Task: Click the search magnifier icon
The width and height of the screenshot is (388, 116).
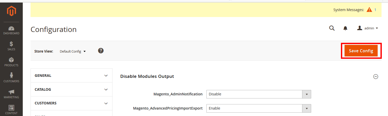Action: 332,28
